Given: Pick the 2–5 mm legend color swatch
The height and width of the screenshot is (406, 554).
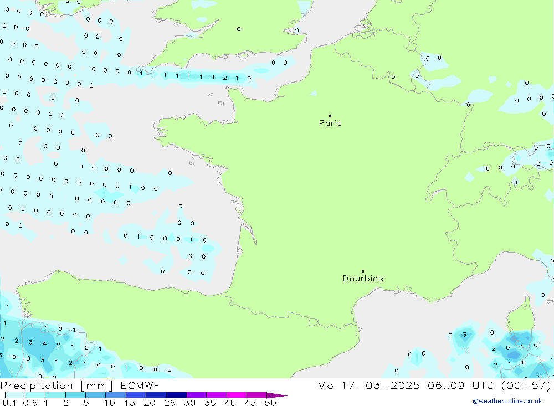Looking at the screenshot, I should 75,395.
